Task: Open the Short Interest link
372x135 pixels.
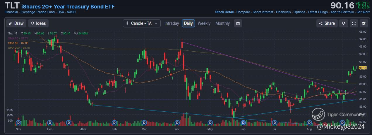Action: coord(263,12)
